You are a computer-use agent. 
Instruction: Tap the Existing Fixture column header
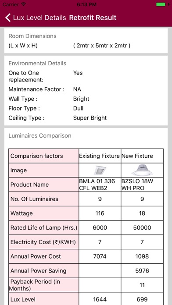99,156
